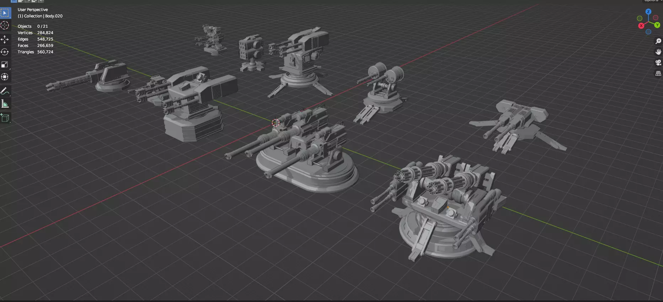Toggle camera view with the camera icon
663x302 pixels.
click(x=658, y=63)
